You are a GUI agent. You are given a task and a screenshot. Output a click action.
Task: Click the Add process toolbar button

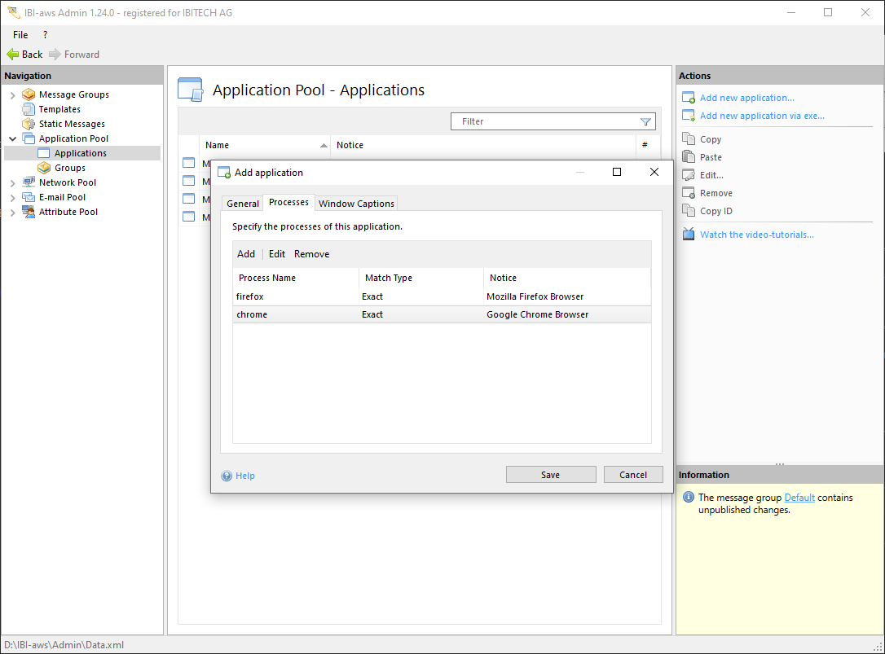pos(245,254)
